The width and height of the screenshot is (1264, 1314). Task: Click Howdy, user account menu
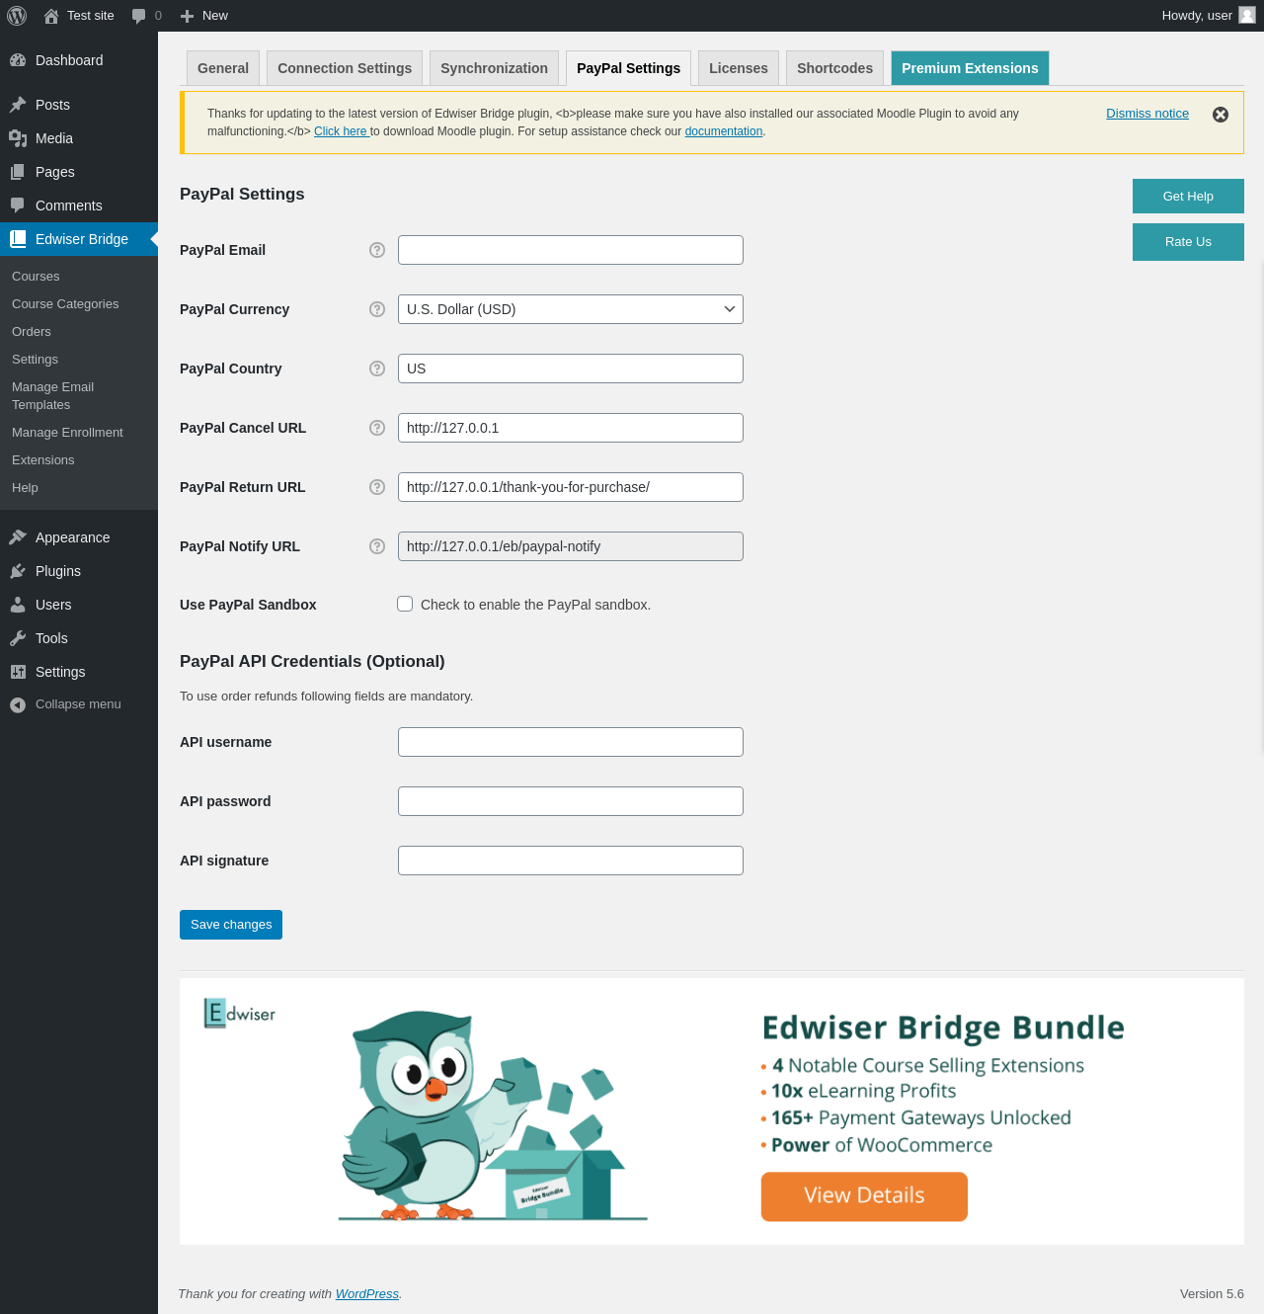tap(1209, 16)
